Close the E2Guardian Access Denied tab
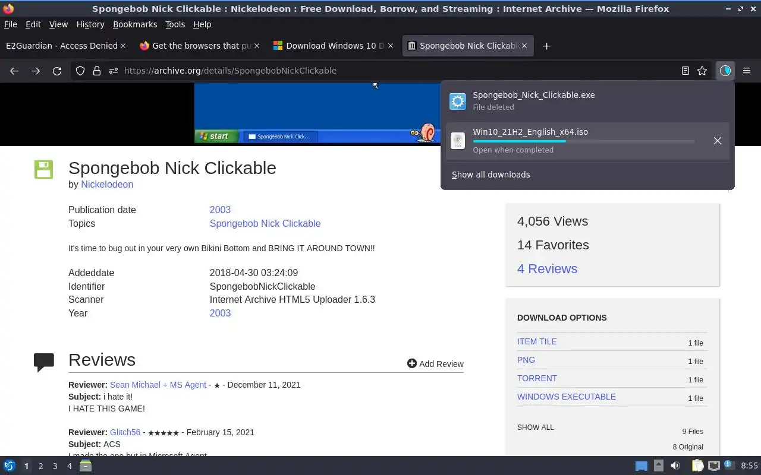761x475 pixels. (123, 46)
